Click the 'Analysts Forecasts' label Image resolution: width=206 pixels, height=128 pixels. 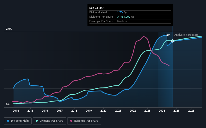[x=186, y=35]
